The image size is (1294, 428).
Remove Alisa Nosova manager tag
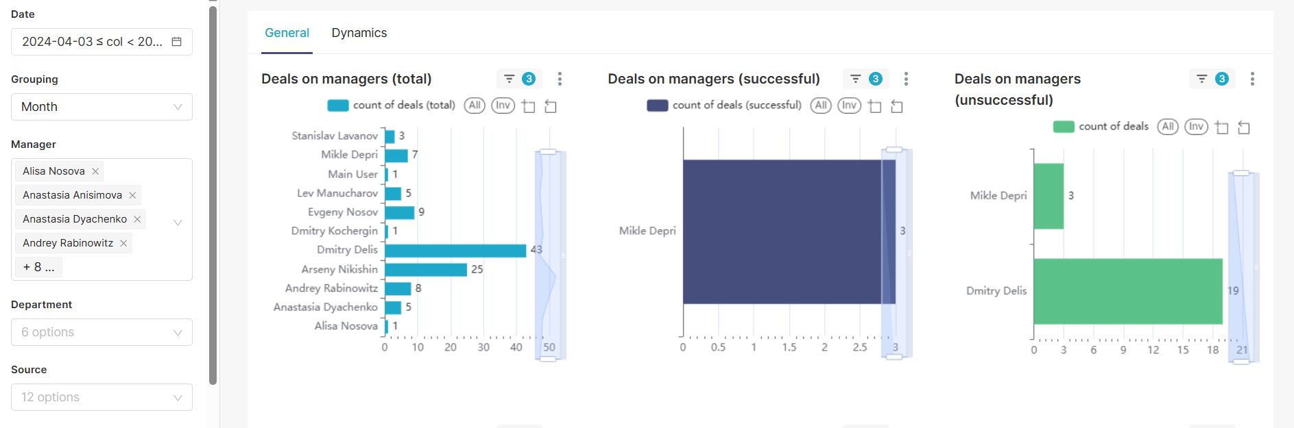click(x=95, y=171)
